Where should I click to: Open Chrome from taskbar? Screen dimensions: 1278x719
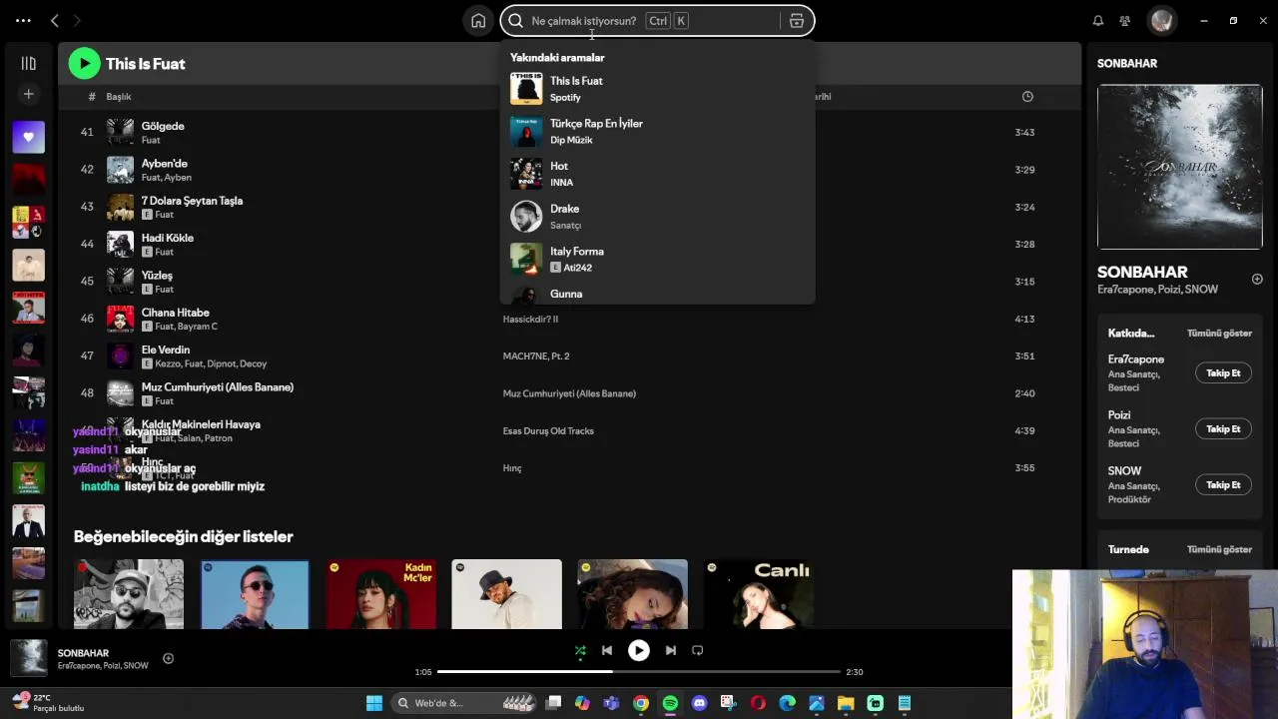641,703
